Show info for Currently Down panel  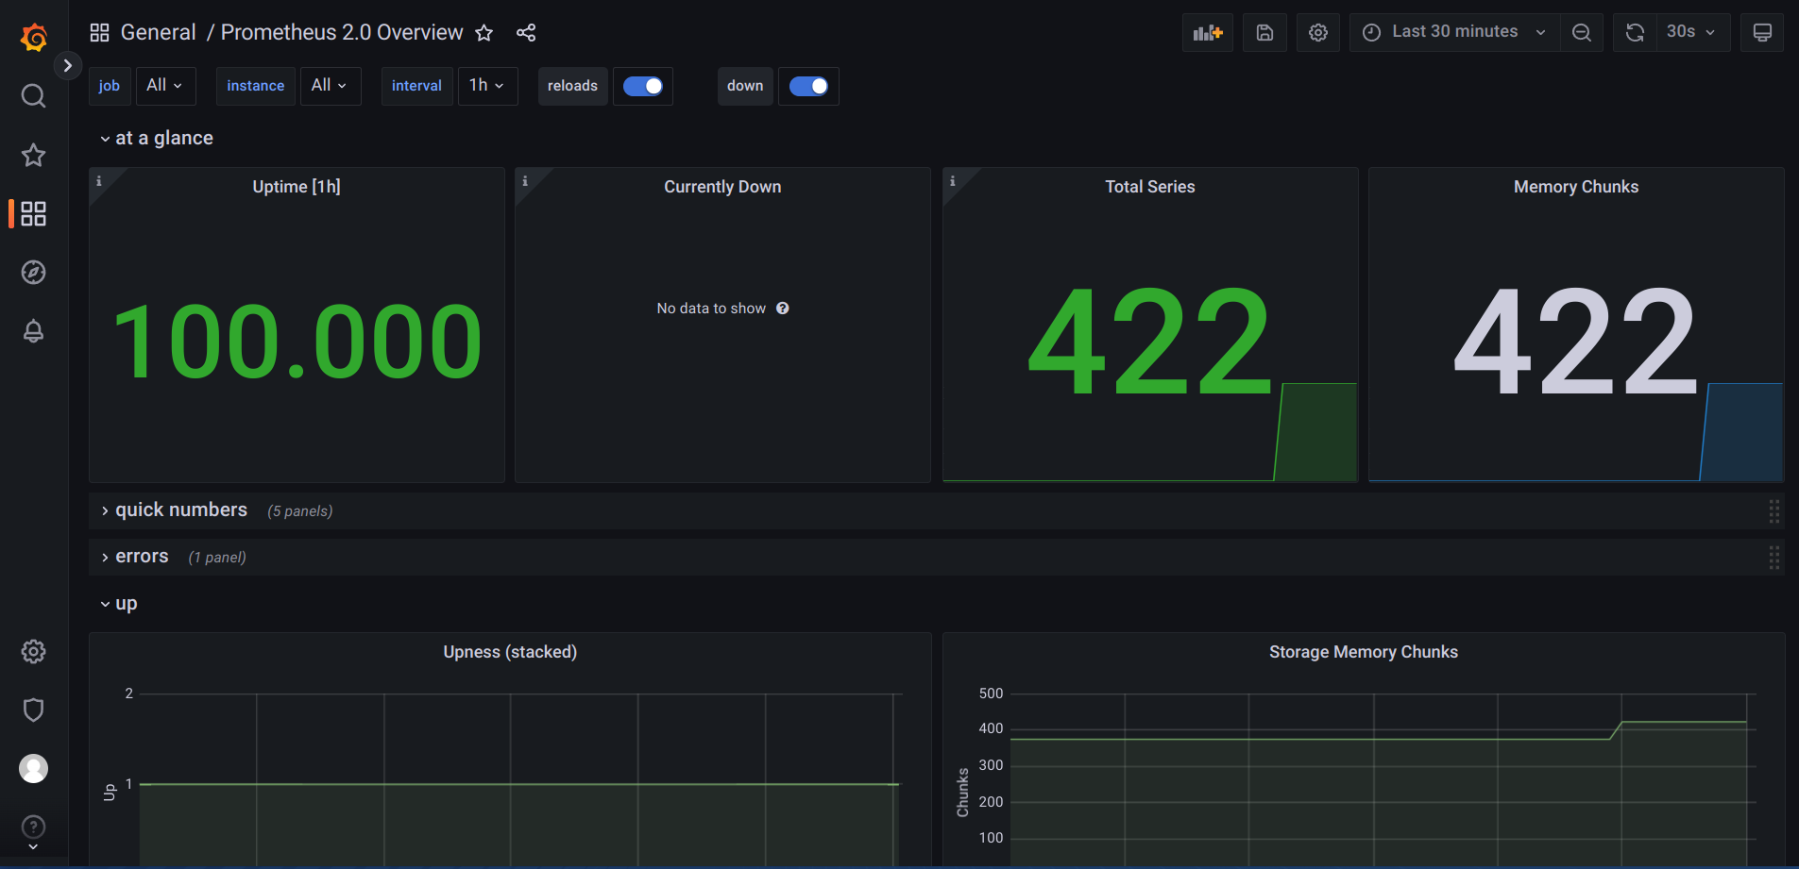point(525,180)
